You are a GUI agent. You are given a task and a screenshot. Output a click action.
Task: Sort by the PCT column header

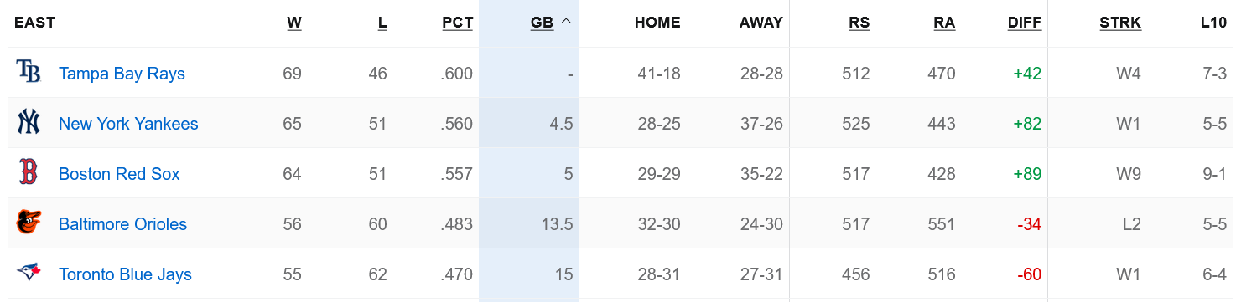click(x=458, y=23)
